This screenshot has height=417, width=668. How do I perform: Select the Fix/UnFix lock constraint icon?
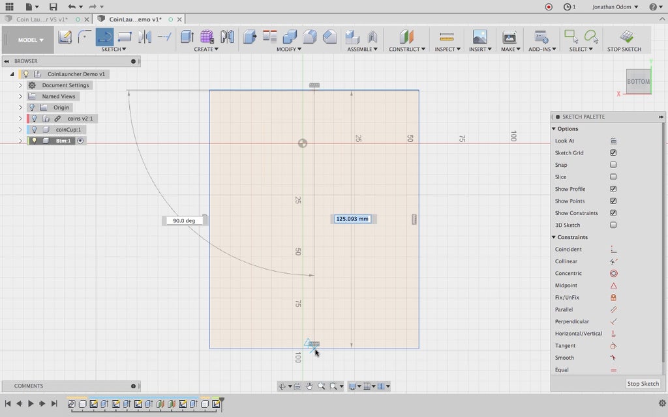click(x=613, y=298)
